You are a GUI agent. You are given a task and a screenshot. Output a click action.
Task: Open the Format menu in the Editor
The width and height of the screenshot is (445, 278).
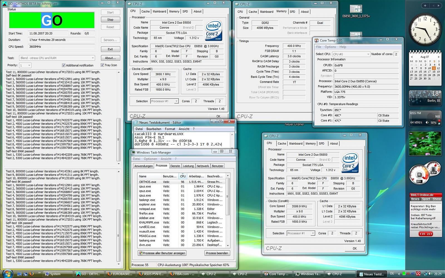click(x=170, y=129)
